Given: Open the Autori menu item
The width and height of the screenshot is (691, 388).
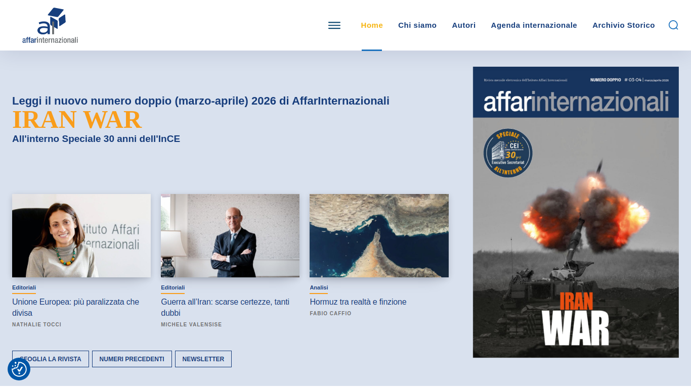Looking at the screenshot, I should [x=464, y=25].
